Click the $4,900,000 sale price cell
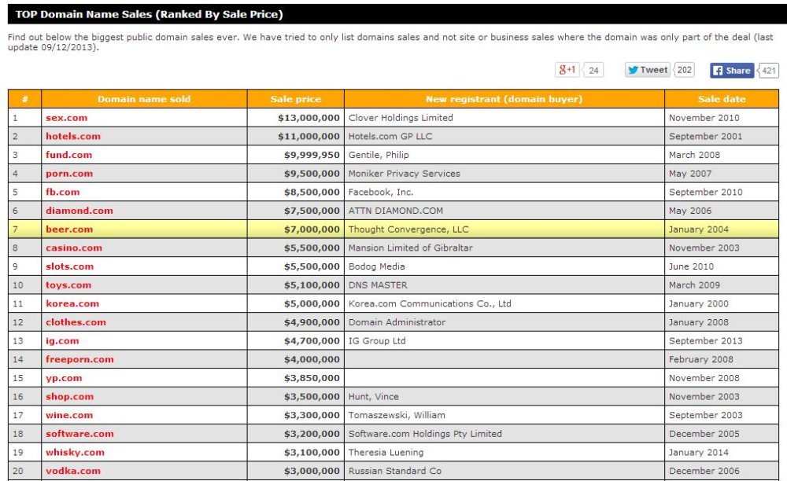Image resolution: width=787 pixels, height=481 pixels. click(x=296, y=322)
